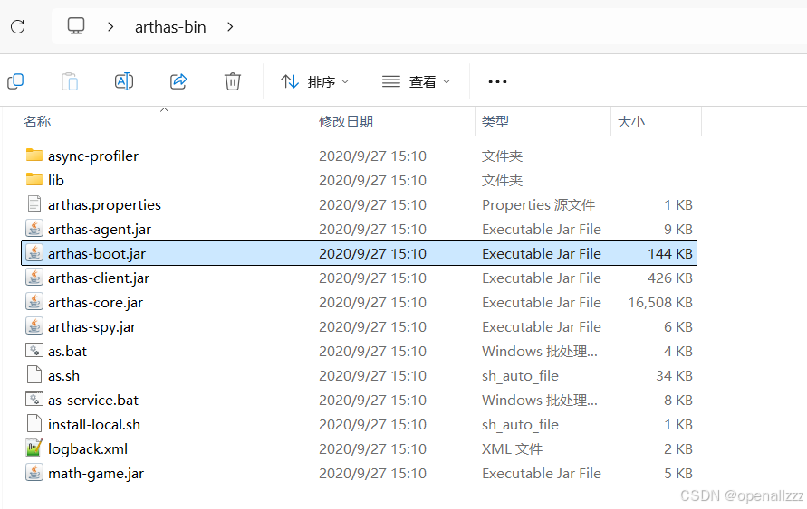This screenshot has height=509, width=807.
Task: Click the arthas-core.jar Java icon
Action: [x=34, y=301]
